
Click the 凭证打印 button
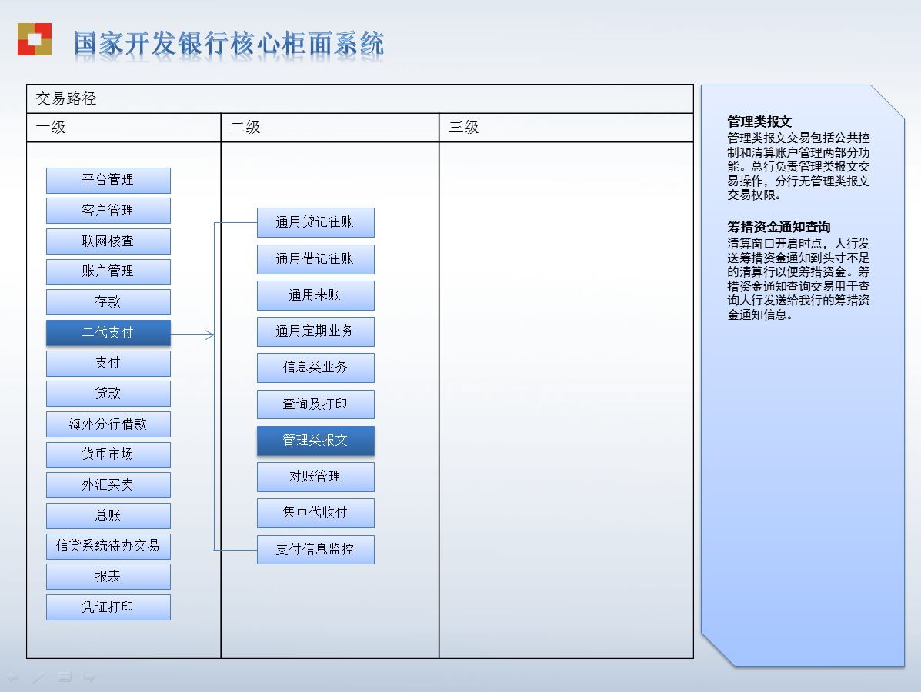click(x=108, y=607)
